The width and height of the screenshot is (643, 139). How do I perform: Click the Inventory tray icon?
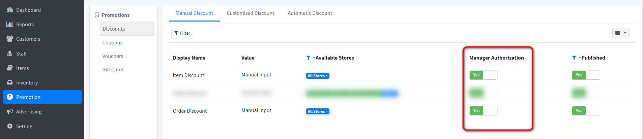point(10,82)
